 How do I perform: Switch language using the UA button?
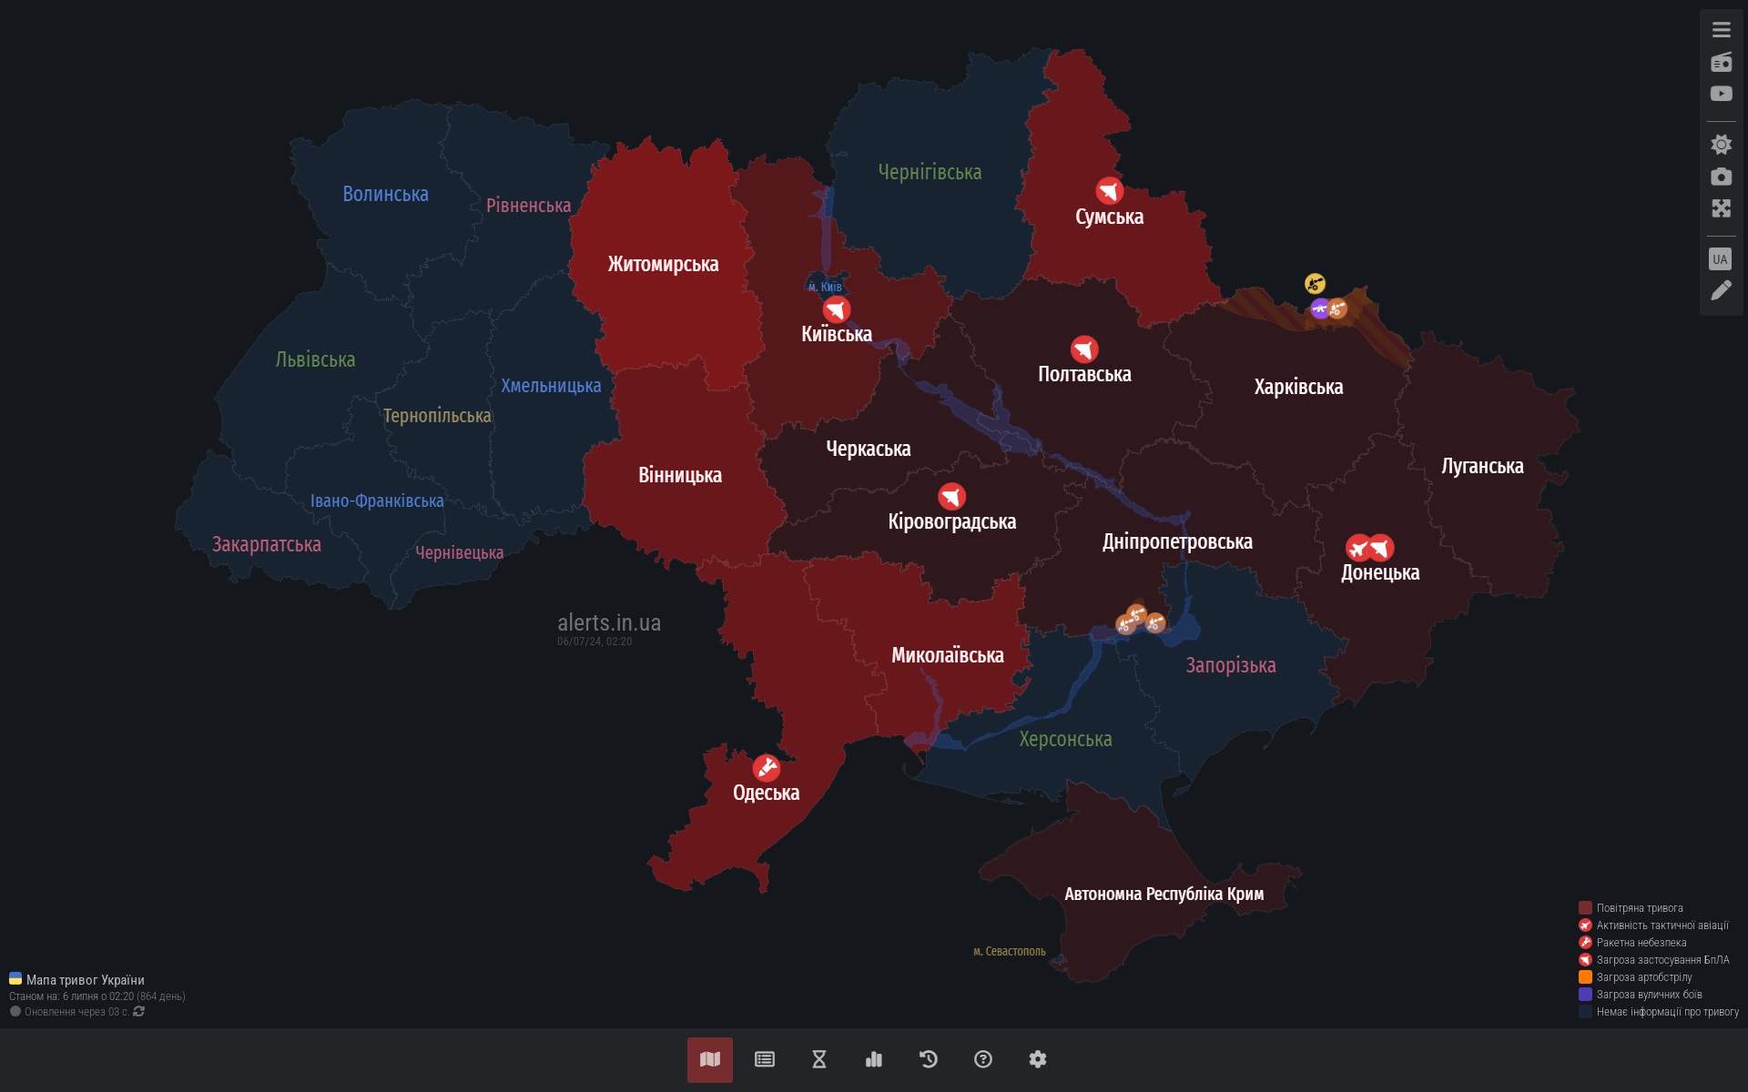(x=1720, y=259)
